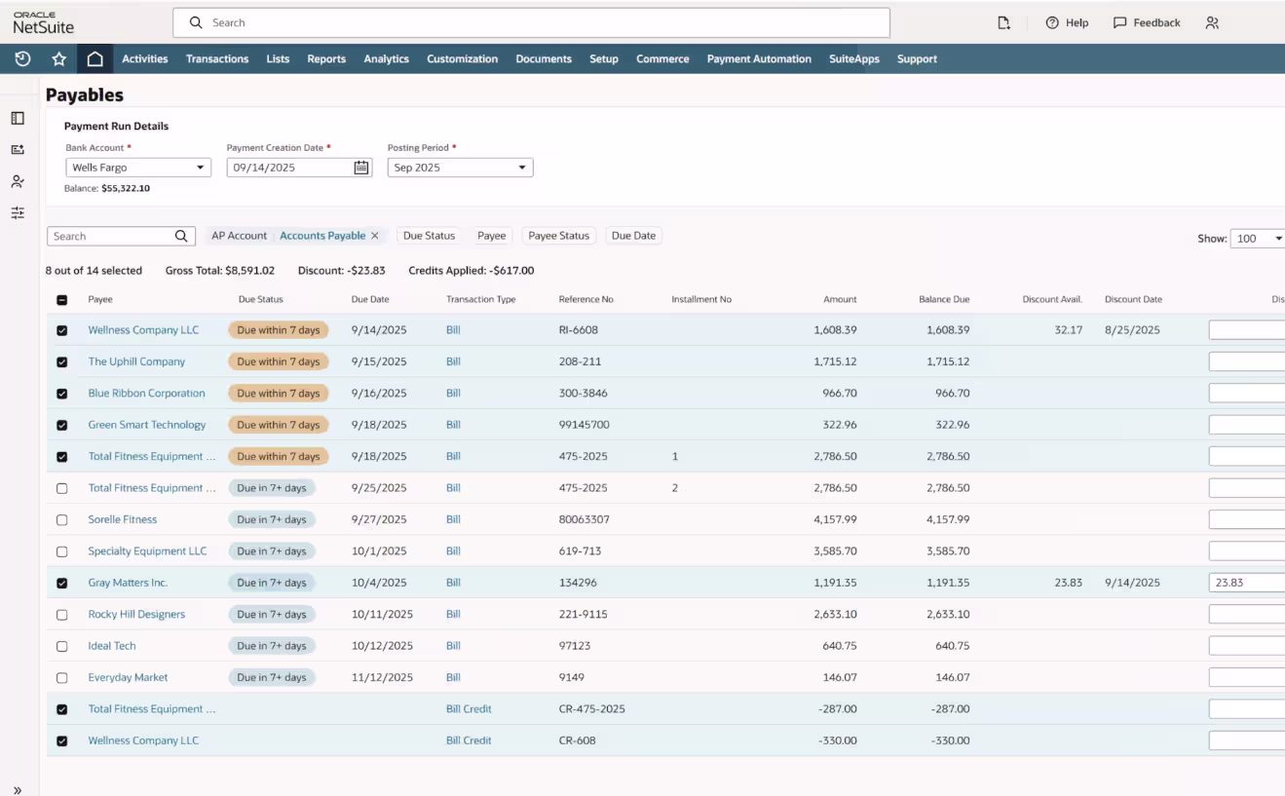Click the global Search field
This screenshot has width=1285, height=796.
click(531, 22)
